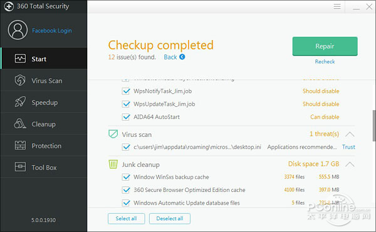This screenshot has width=376, height=232.
Task: Click the 'Checkup completed' heading
Action: click(160, 45)
